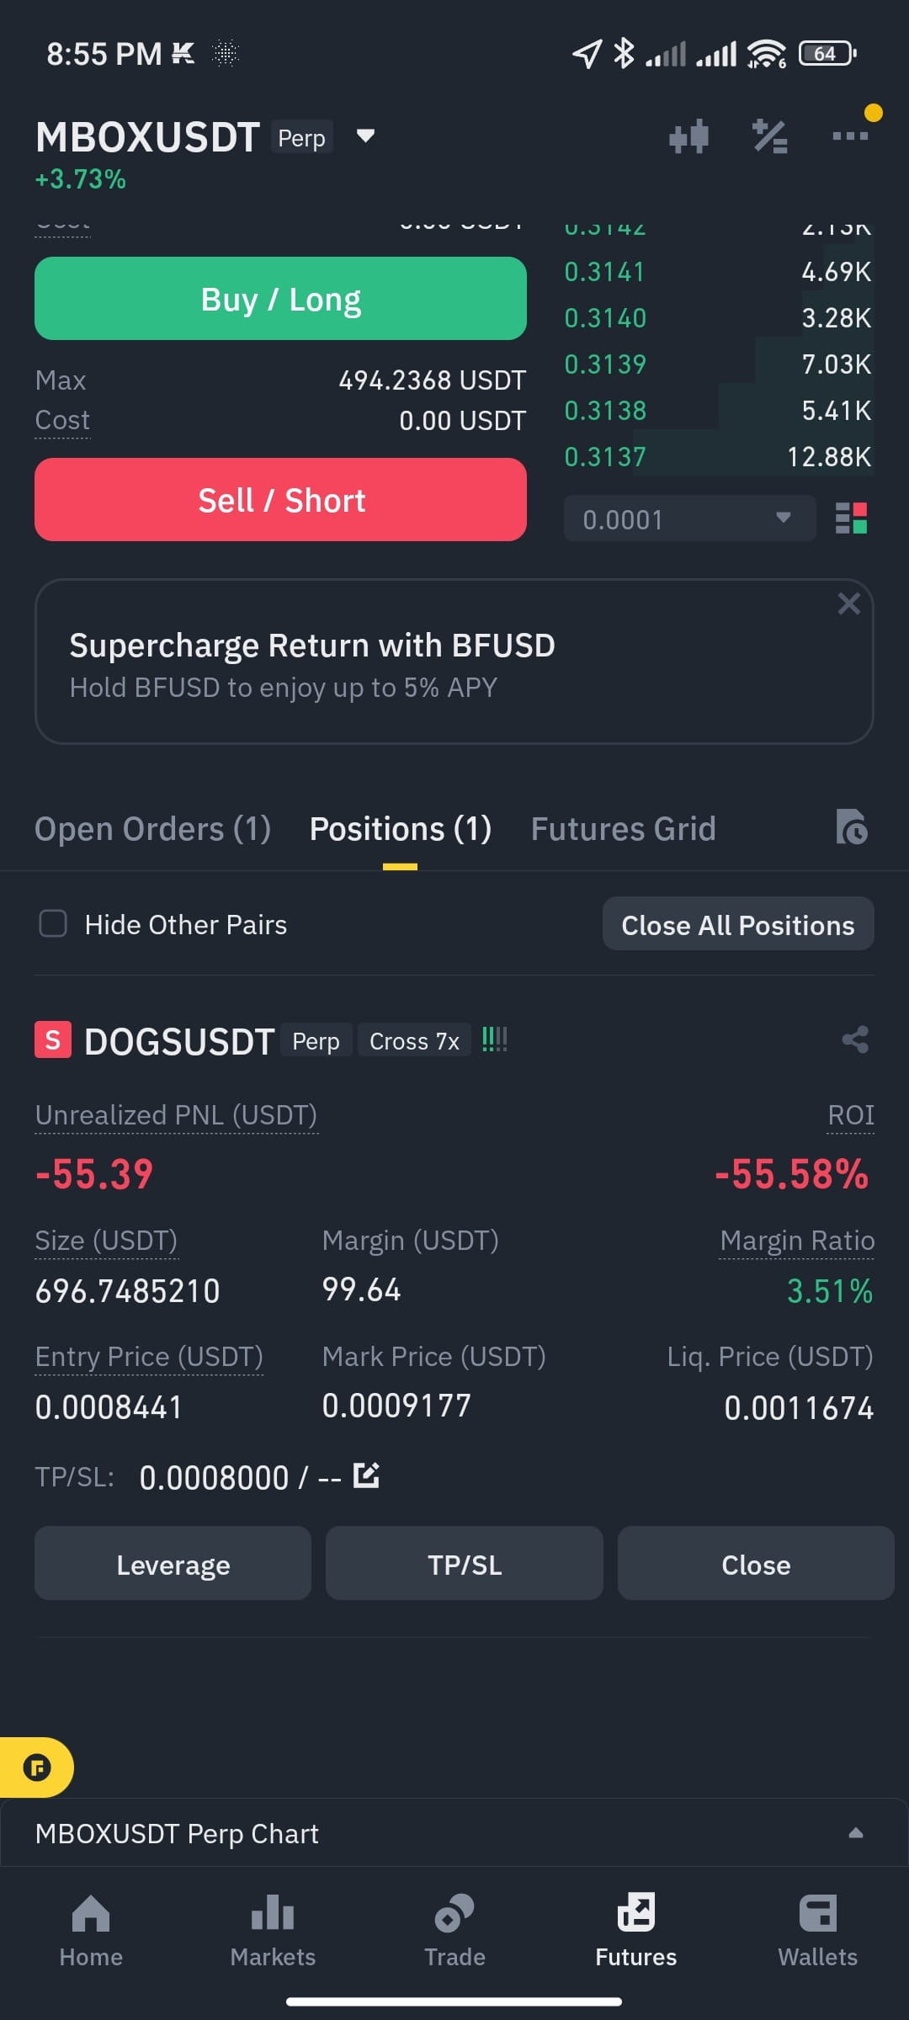This screenshot has height=2020, width=909.
Task: Open the order history clock icon
Action: (x=851, y=827)
